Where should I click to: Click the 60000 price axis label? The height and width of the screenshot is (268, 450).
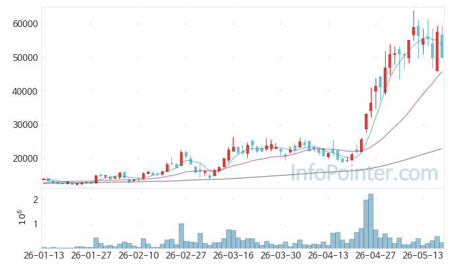25,24
